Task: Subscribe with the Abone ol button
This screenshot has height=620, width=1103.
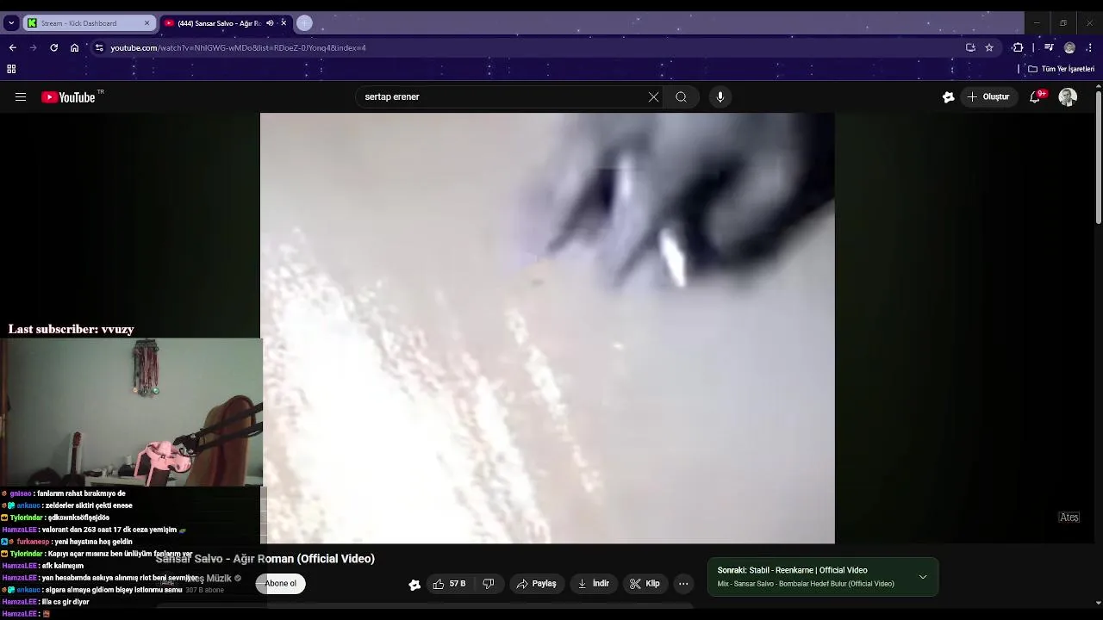Action: (280, 584)
